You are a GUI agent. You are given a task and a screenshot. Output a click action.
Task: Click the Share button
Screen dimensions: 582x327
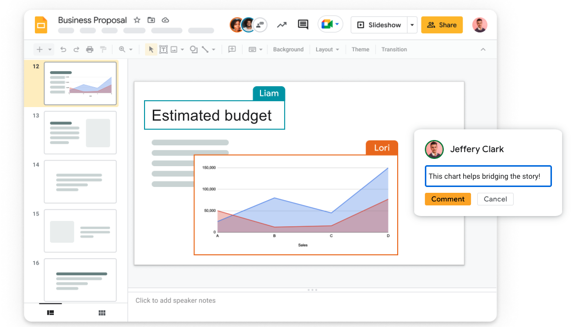441,25
